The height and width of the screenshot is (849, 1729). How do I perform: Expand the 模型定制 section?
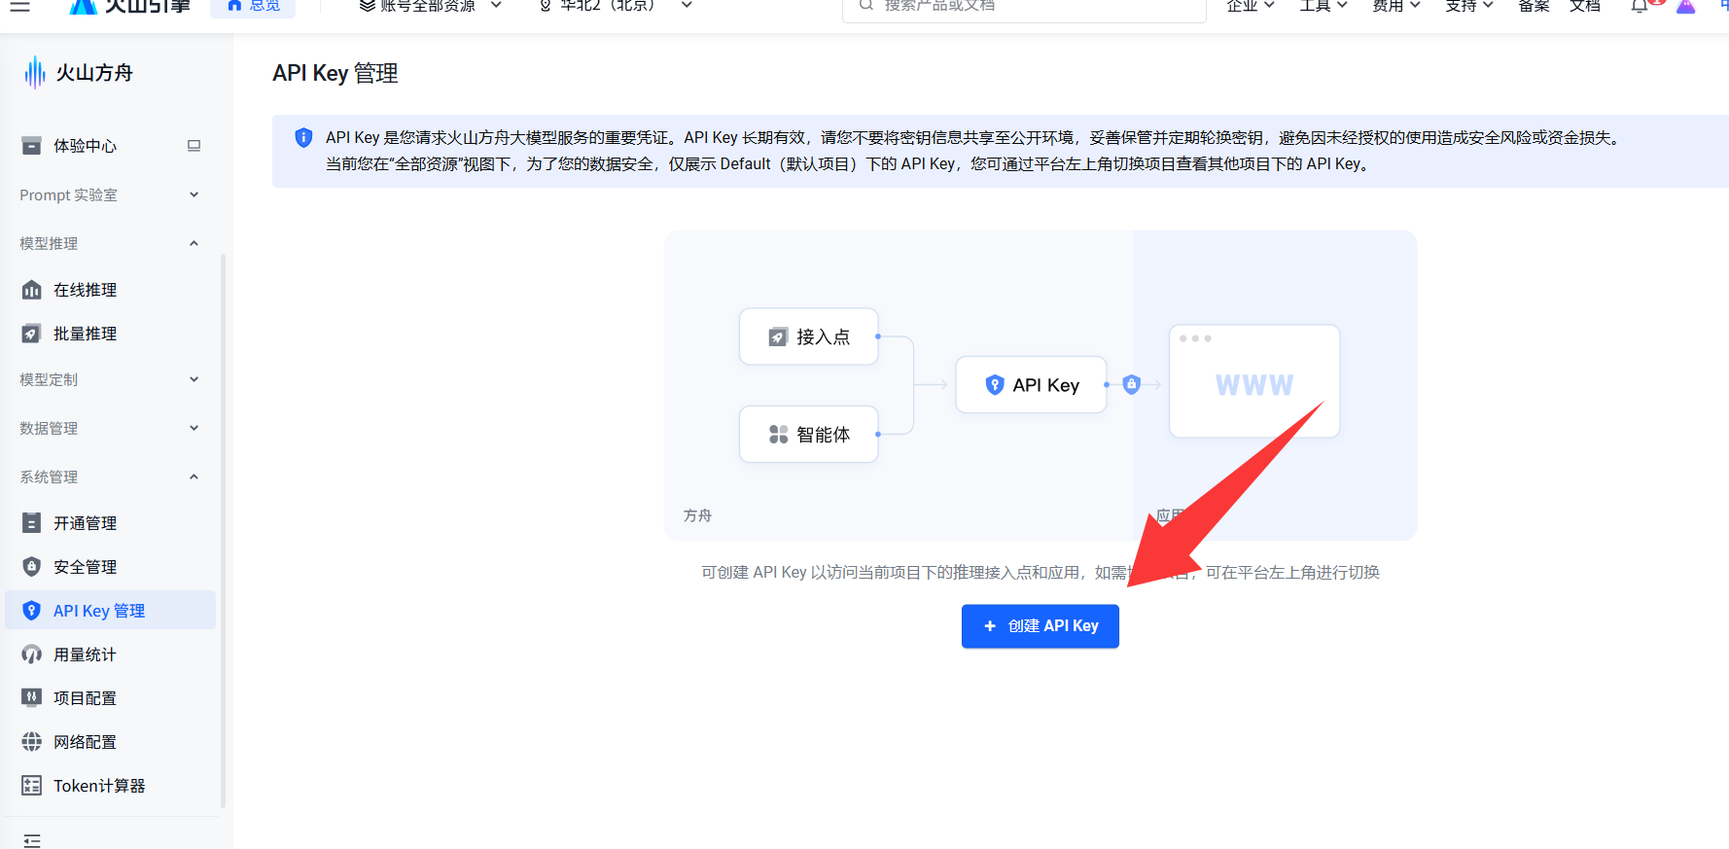pos(109,380)
